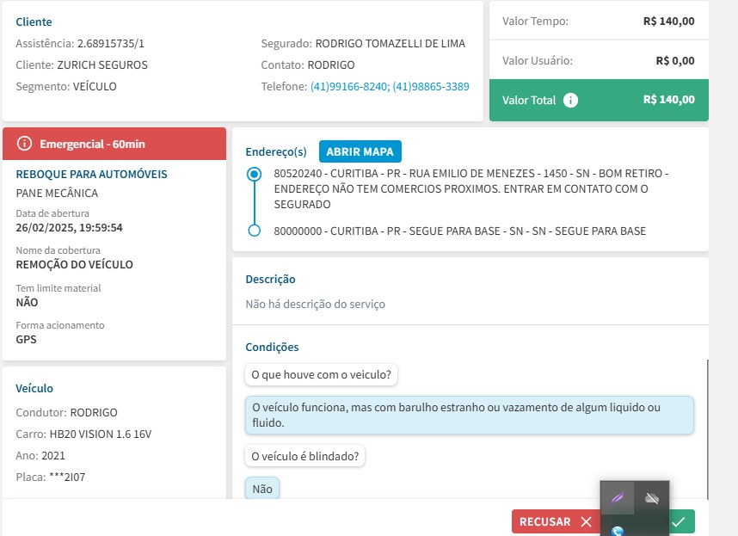Click the Veículo section heading
Image resolution: width=738 pixels, height=536 pixels.
(34, 388)
